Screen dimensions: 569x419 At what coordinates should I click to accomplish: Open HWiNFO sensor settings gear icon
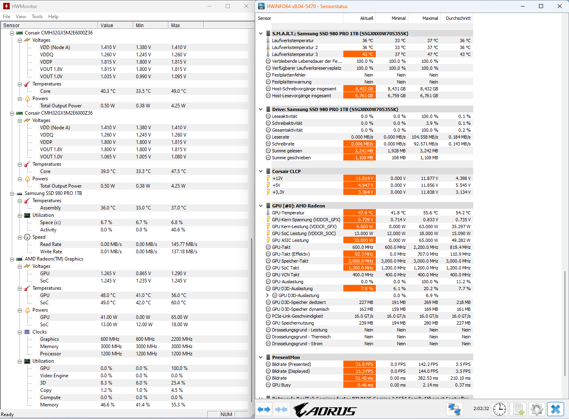tap(537, 409)
